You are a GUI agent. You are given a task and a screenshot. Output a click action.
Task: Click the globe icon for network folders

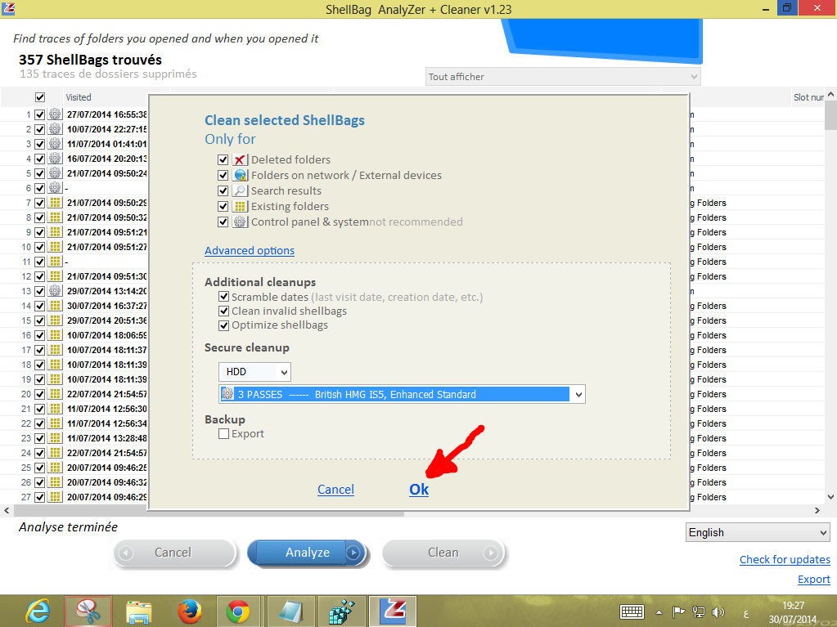click(x=240, y=176)
